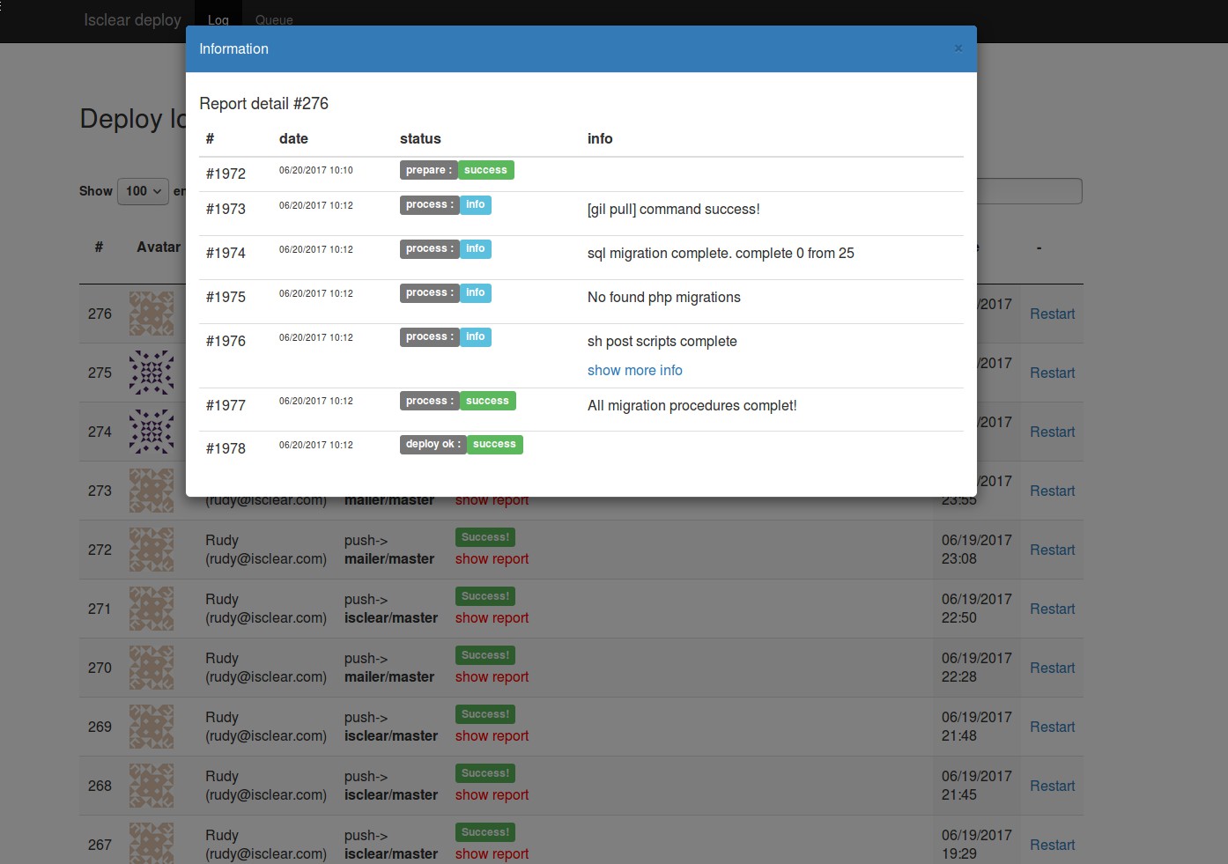
Task: Click the Avatar column header
Action: click(x=159, y=247)
